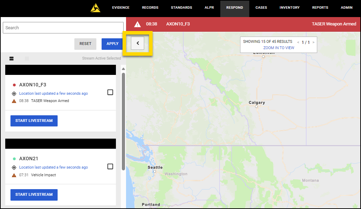Click the TASER Weapon Armed warning triangle

13,101
